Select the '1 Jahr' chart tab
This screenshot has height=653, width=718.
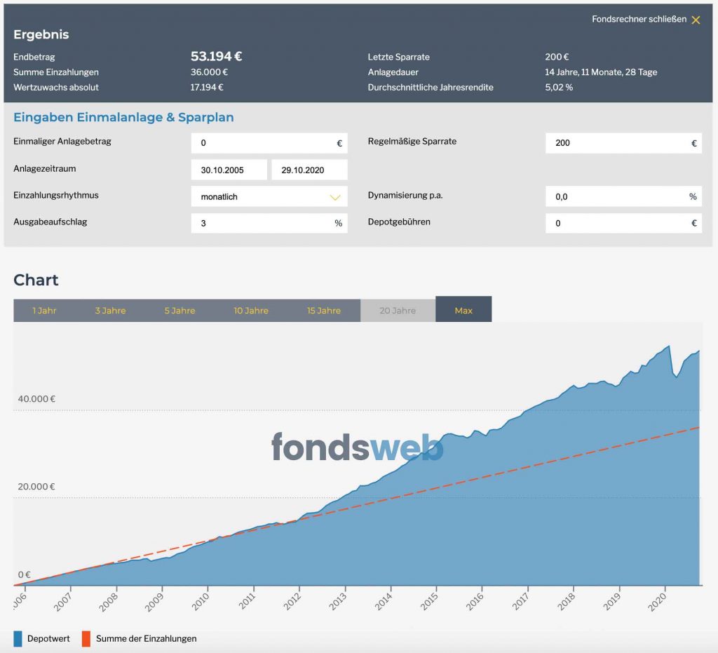pyautogui.click(x=44, y=311)
